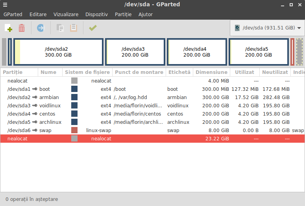Select /dev/sda3 block in disk map
This screenshot has height=206, width=305.
tap(135, 52)
